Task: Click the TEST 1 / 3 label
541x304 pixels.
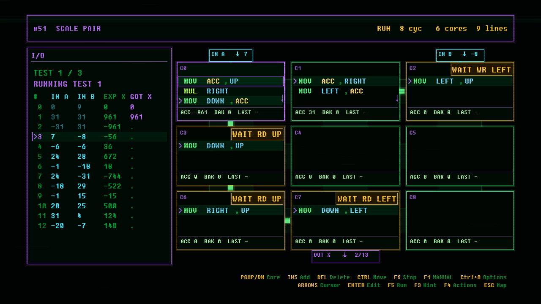Action: 58,73
